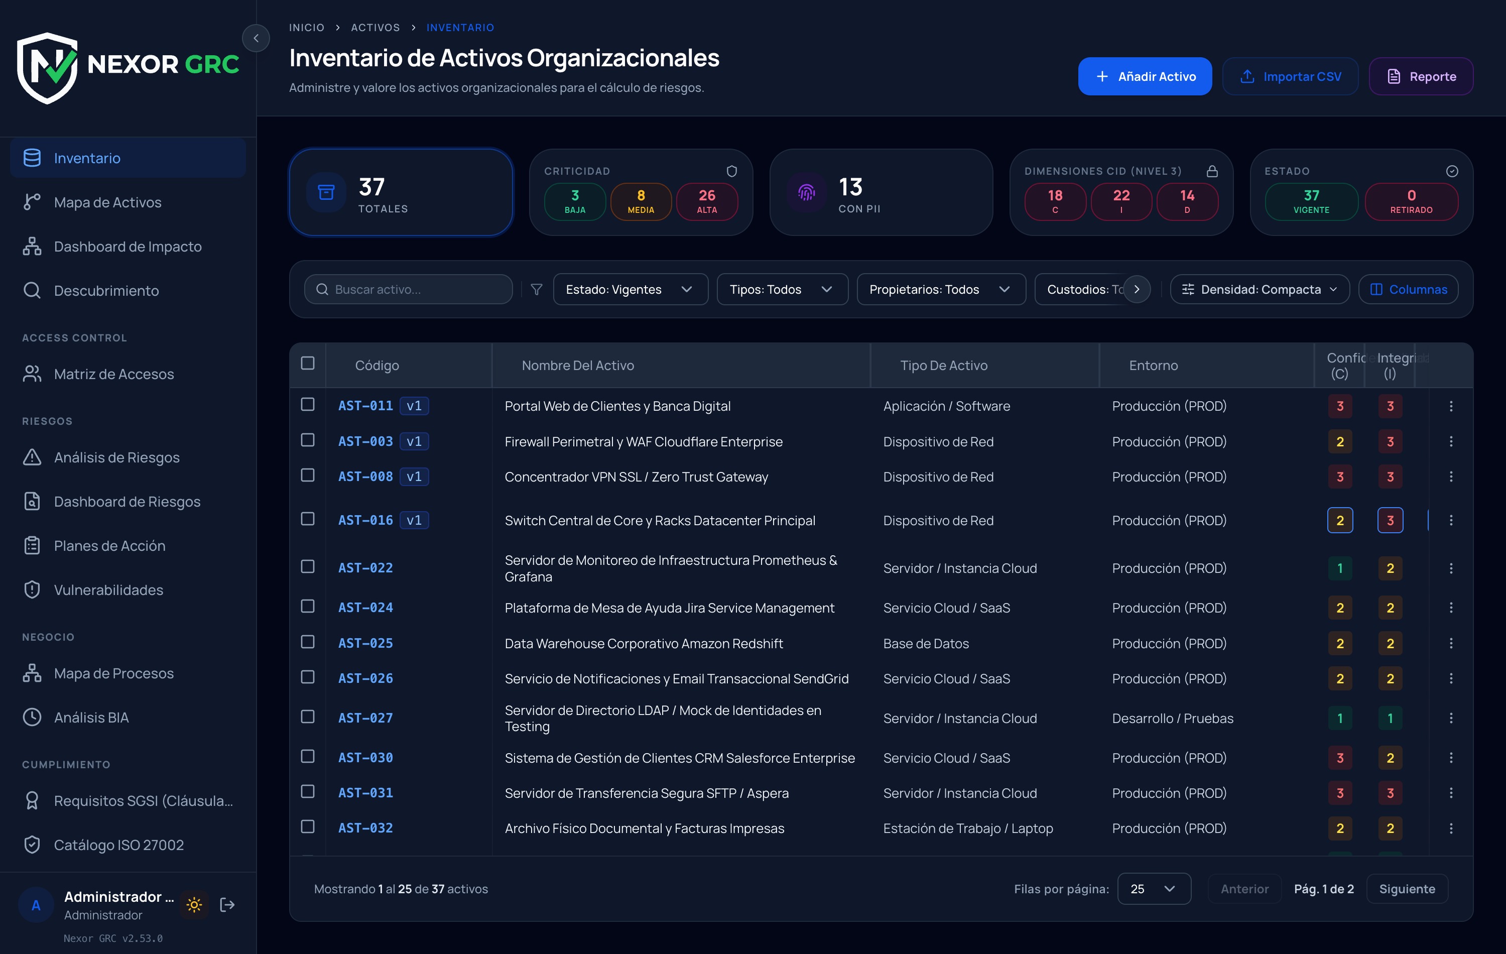The height and width of the screenshot is (954, 1506).
Task: Click the Nexor GRC shield logo
Action: pyautogui.click(x=48, y=68)
